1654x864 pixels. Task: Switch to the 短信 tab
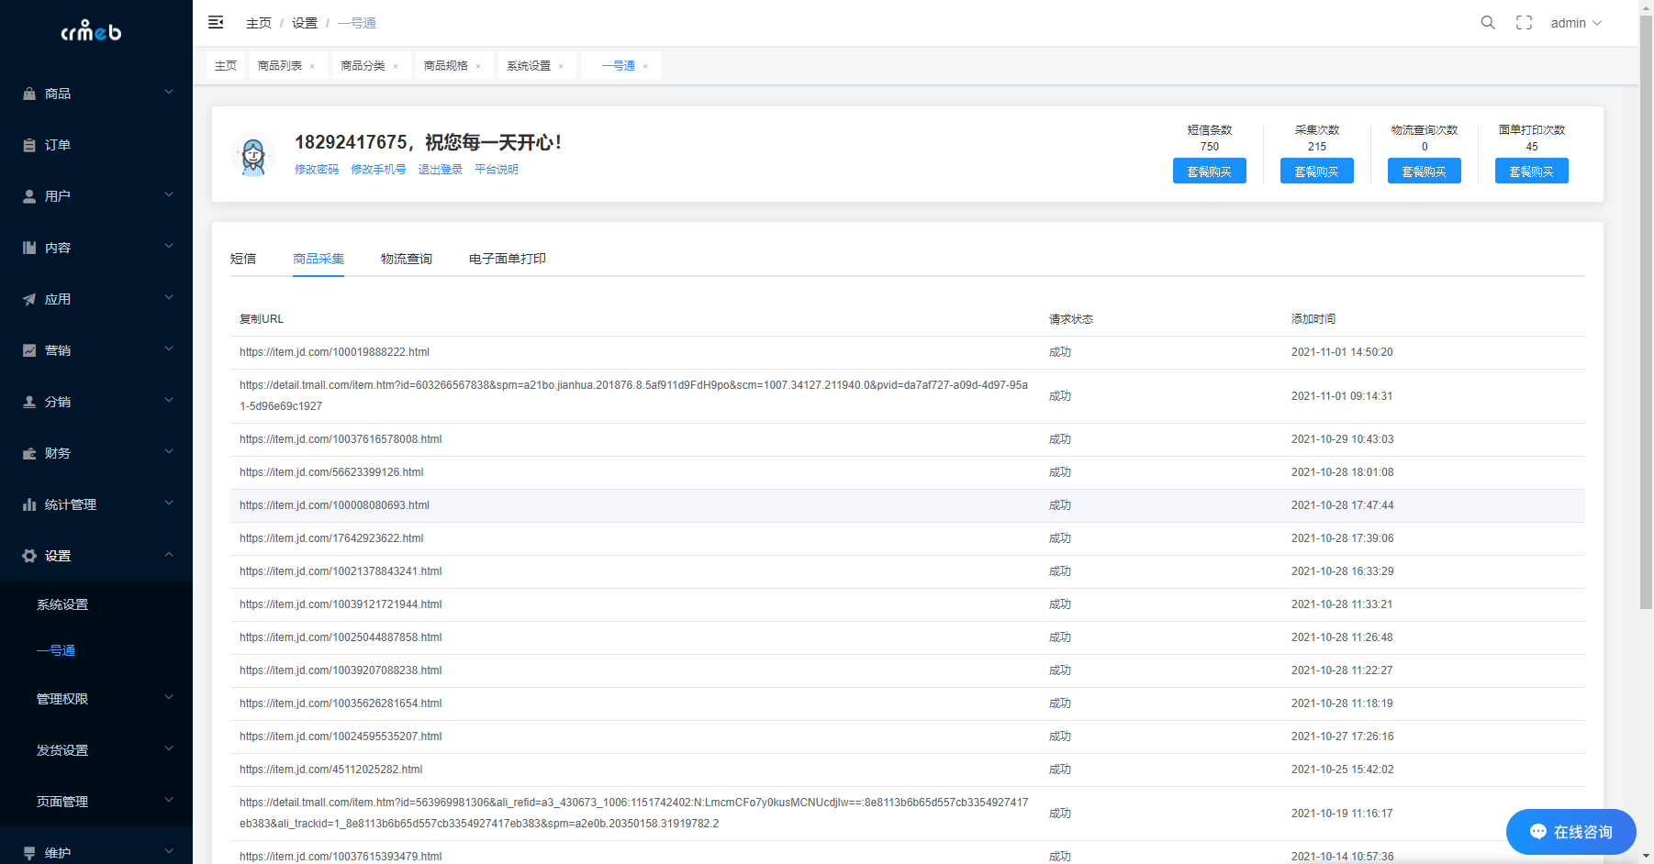pos(243,259)
